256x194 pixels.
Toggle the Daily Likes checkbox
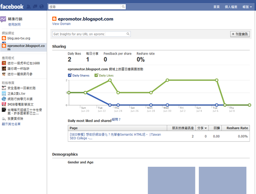coord(96,75)
